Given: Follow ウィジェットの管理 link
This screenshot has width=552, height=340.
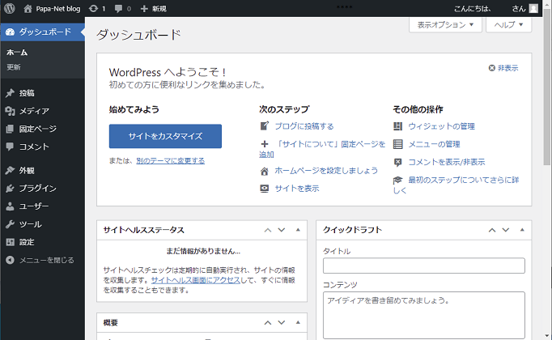Looking at the screenshot, I should point(441,126).
